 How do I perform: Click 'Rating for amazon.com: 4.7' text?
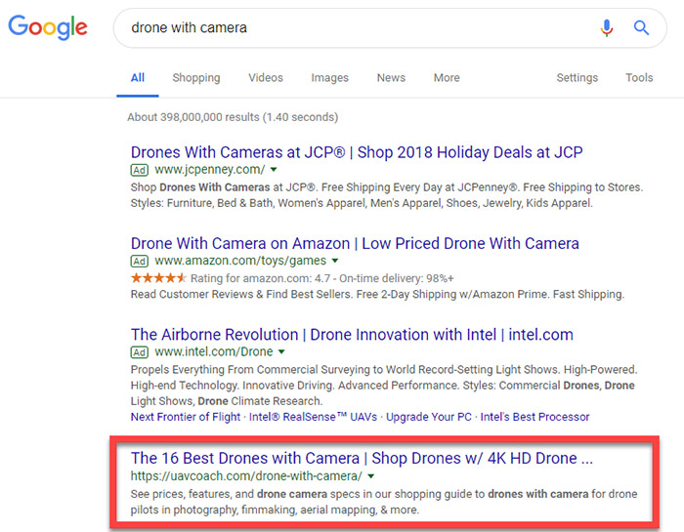[x=261, y=278]
